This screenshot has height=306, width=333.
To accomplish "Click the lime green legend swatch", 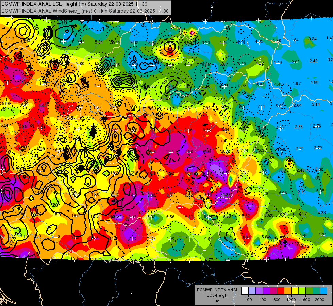I will [x=302, y=291].
